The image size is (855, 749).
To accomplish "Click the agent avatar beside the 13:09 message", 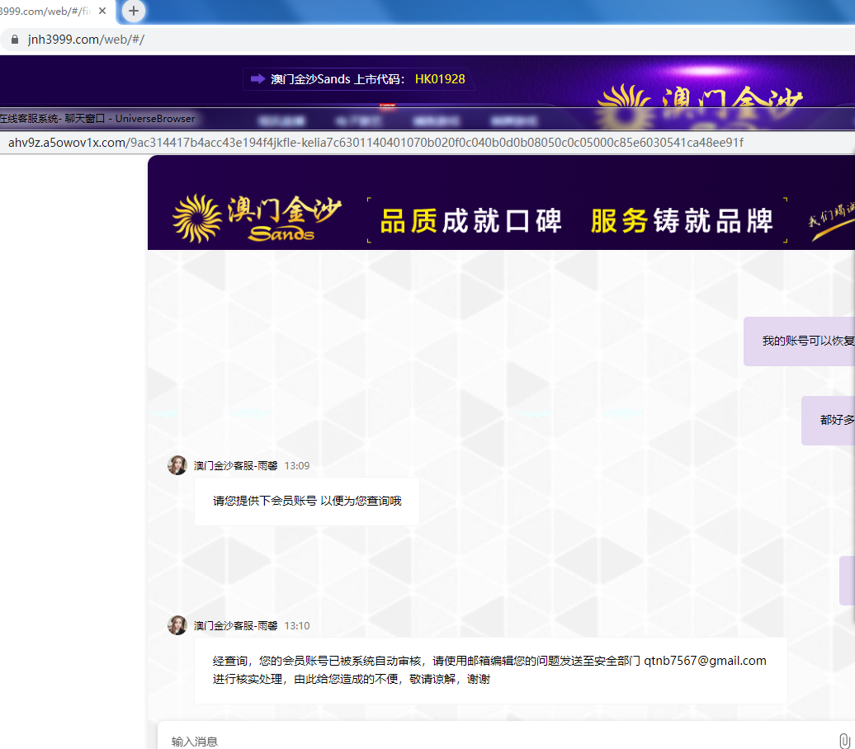I will [x=177, y=465].
